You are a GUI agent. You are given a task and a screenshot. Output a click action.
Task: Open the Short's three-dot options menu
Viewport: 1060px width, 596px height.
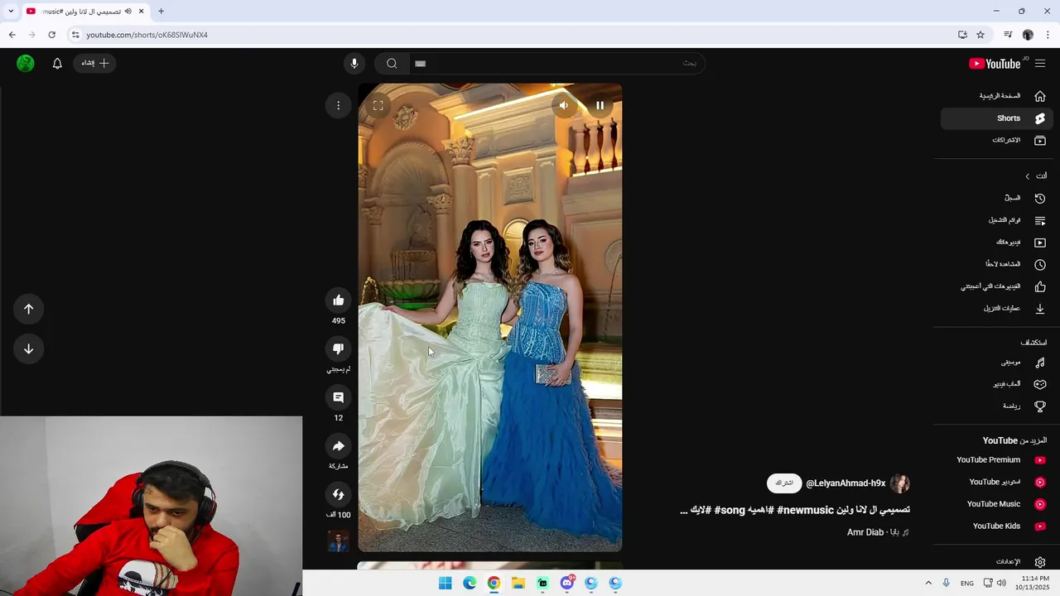[338, 105]
